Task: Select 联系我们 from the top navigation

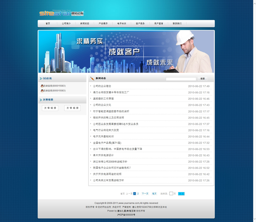Action: point(177,24)
